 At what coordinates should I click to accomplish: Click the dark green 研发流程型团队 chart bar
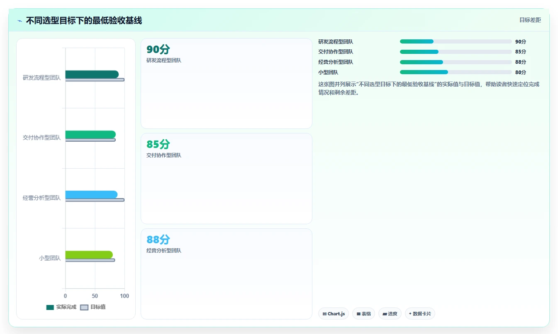click(x=92, y=75)
